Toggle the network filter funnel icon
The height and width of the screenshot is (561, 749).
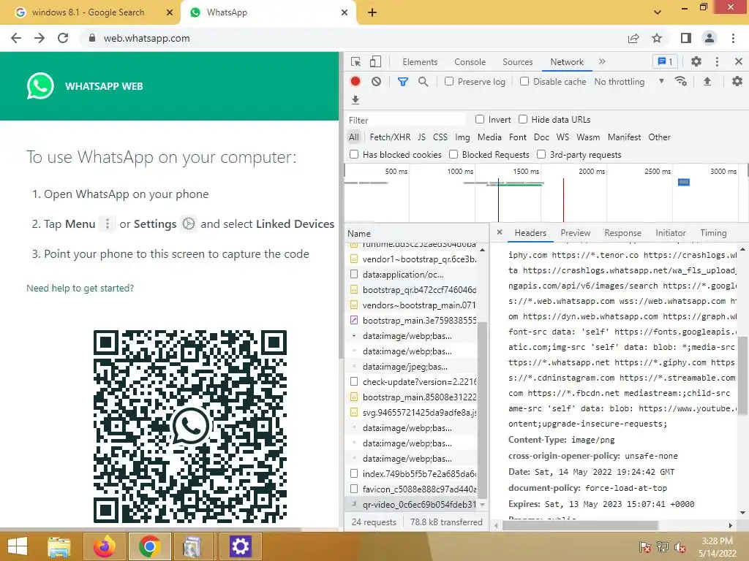(403, 82)
